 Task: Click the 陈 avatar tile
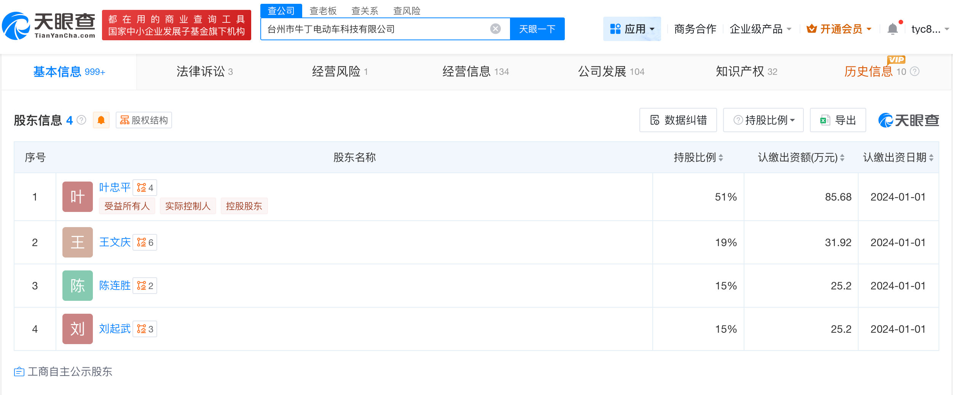[x=78, y=286]
